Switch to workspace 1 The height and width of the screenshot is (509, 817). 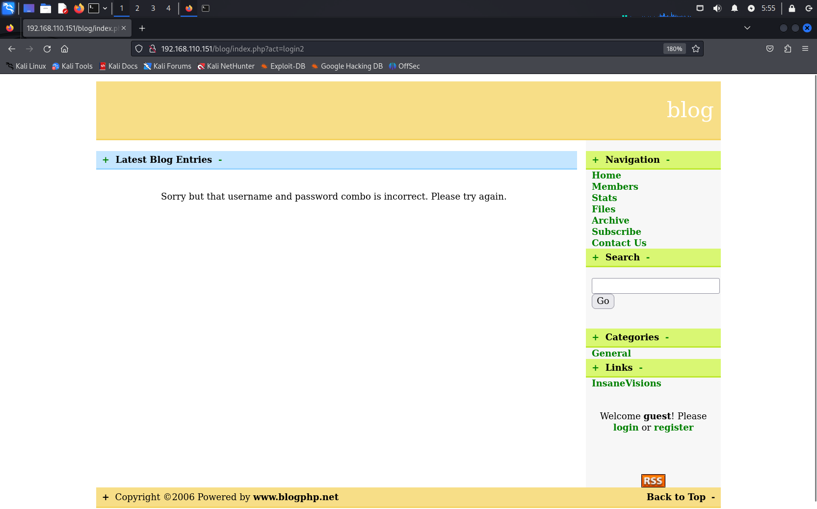[122, 8]
